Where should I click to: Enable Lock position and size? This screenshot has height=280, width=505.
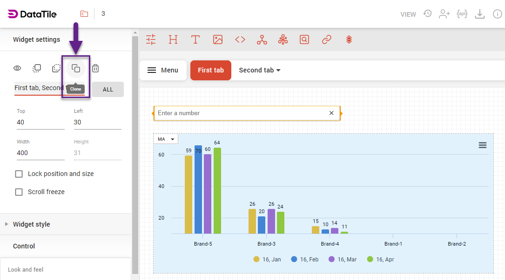point(19,174)
